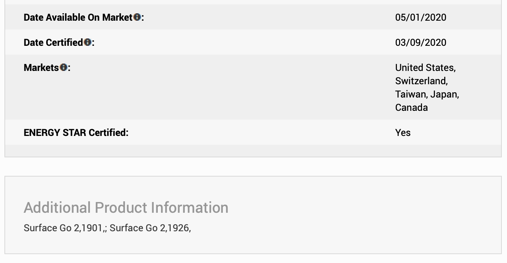Click Canada in the markets list

click(411, 107)
